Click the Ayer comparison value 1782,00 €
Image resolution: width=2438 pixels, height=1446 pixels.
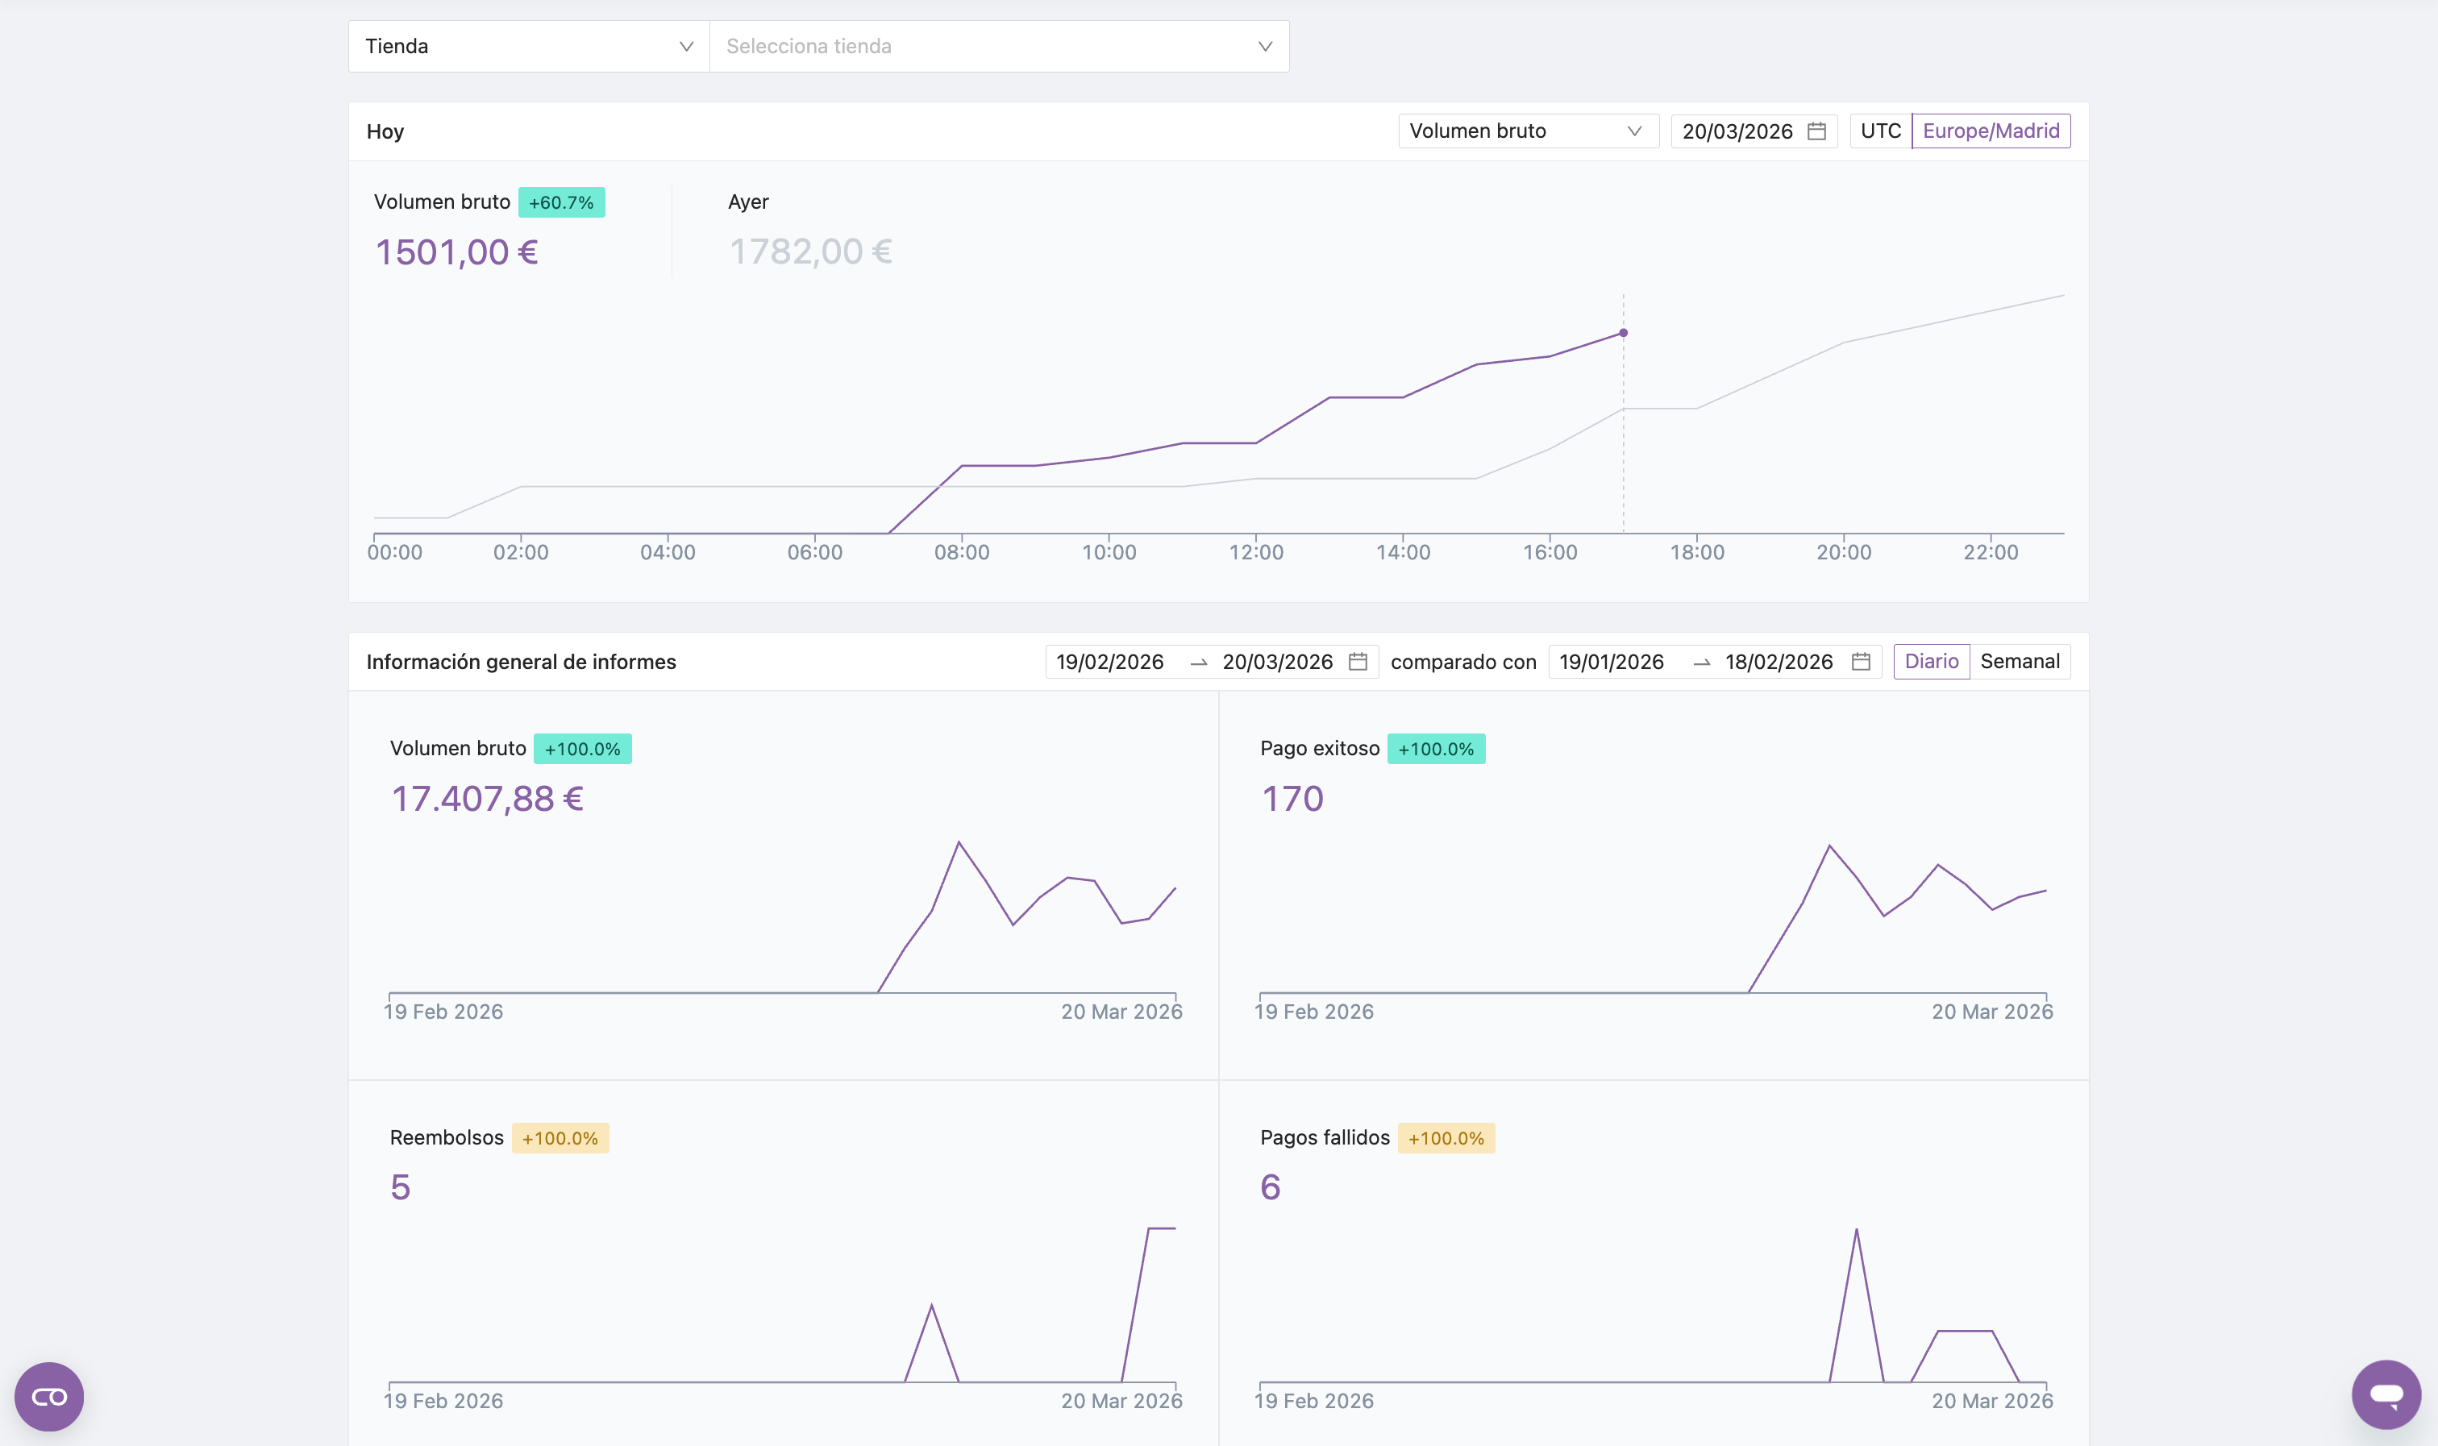pyautogui.click(x=811, y=251)
